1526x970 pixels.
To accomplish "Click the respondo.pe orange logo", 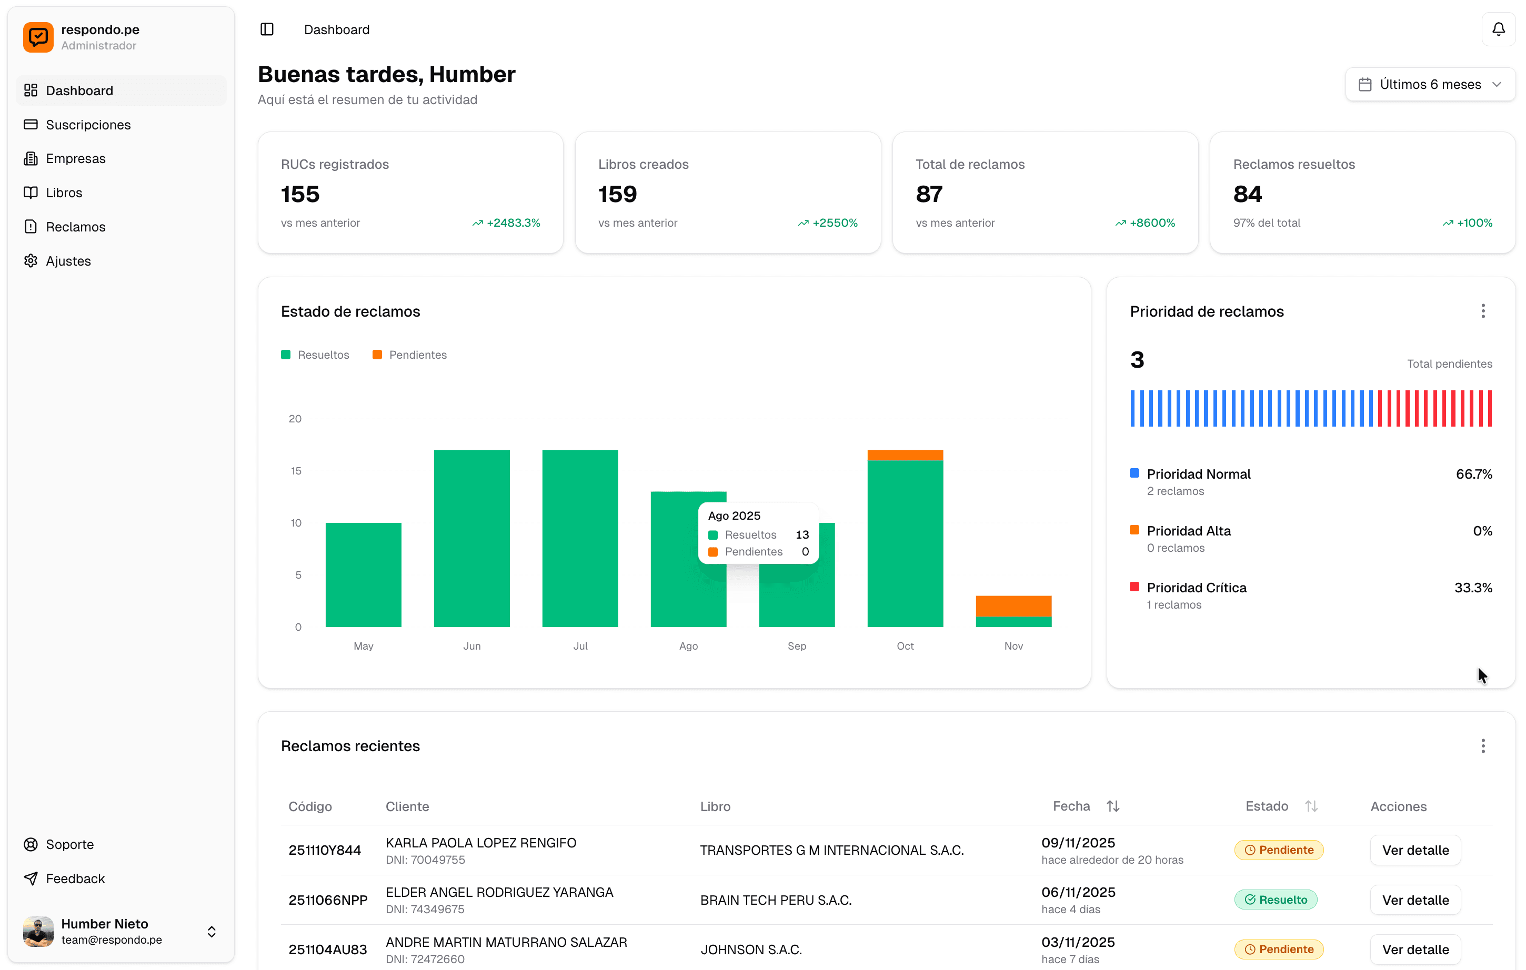I will click(x=38, y=37).
